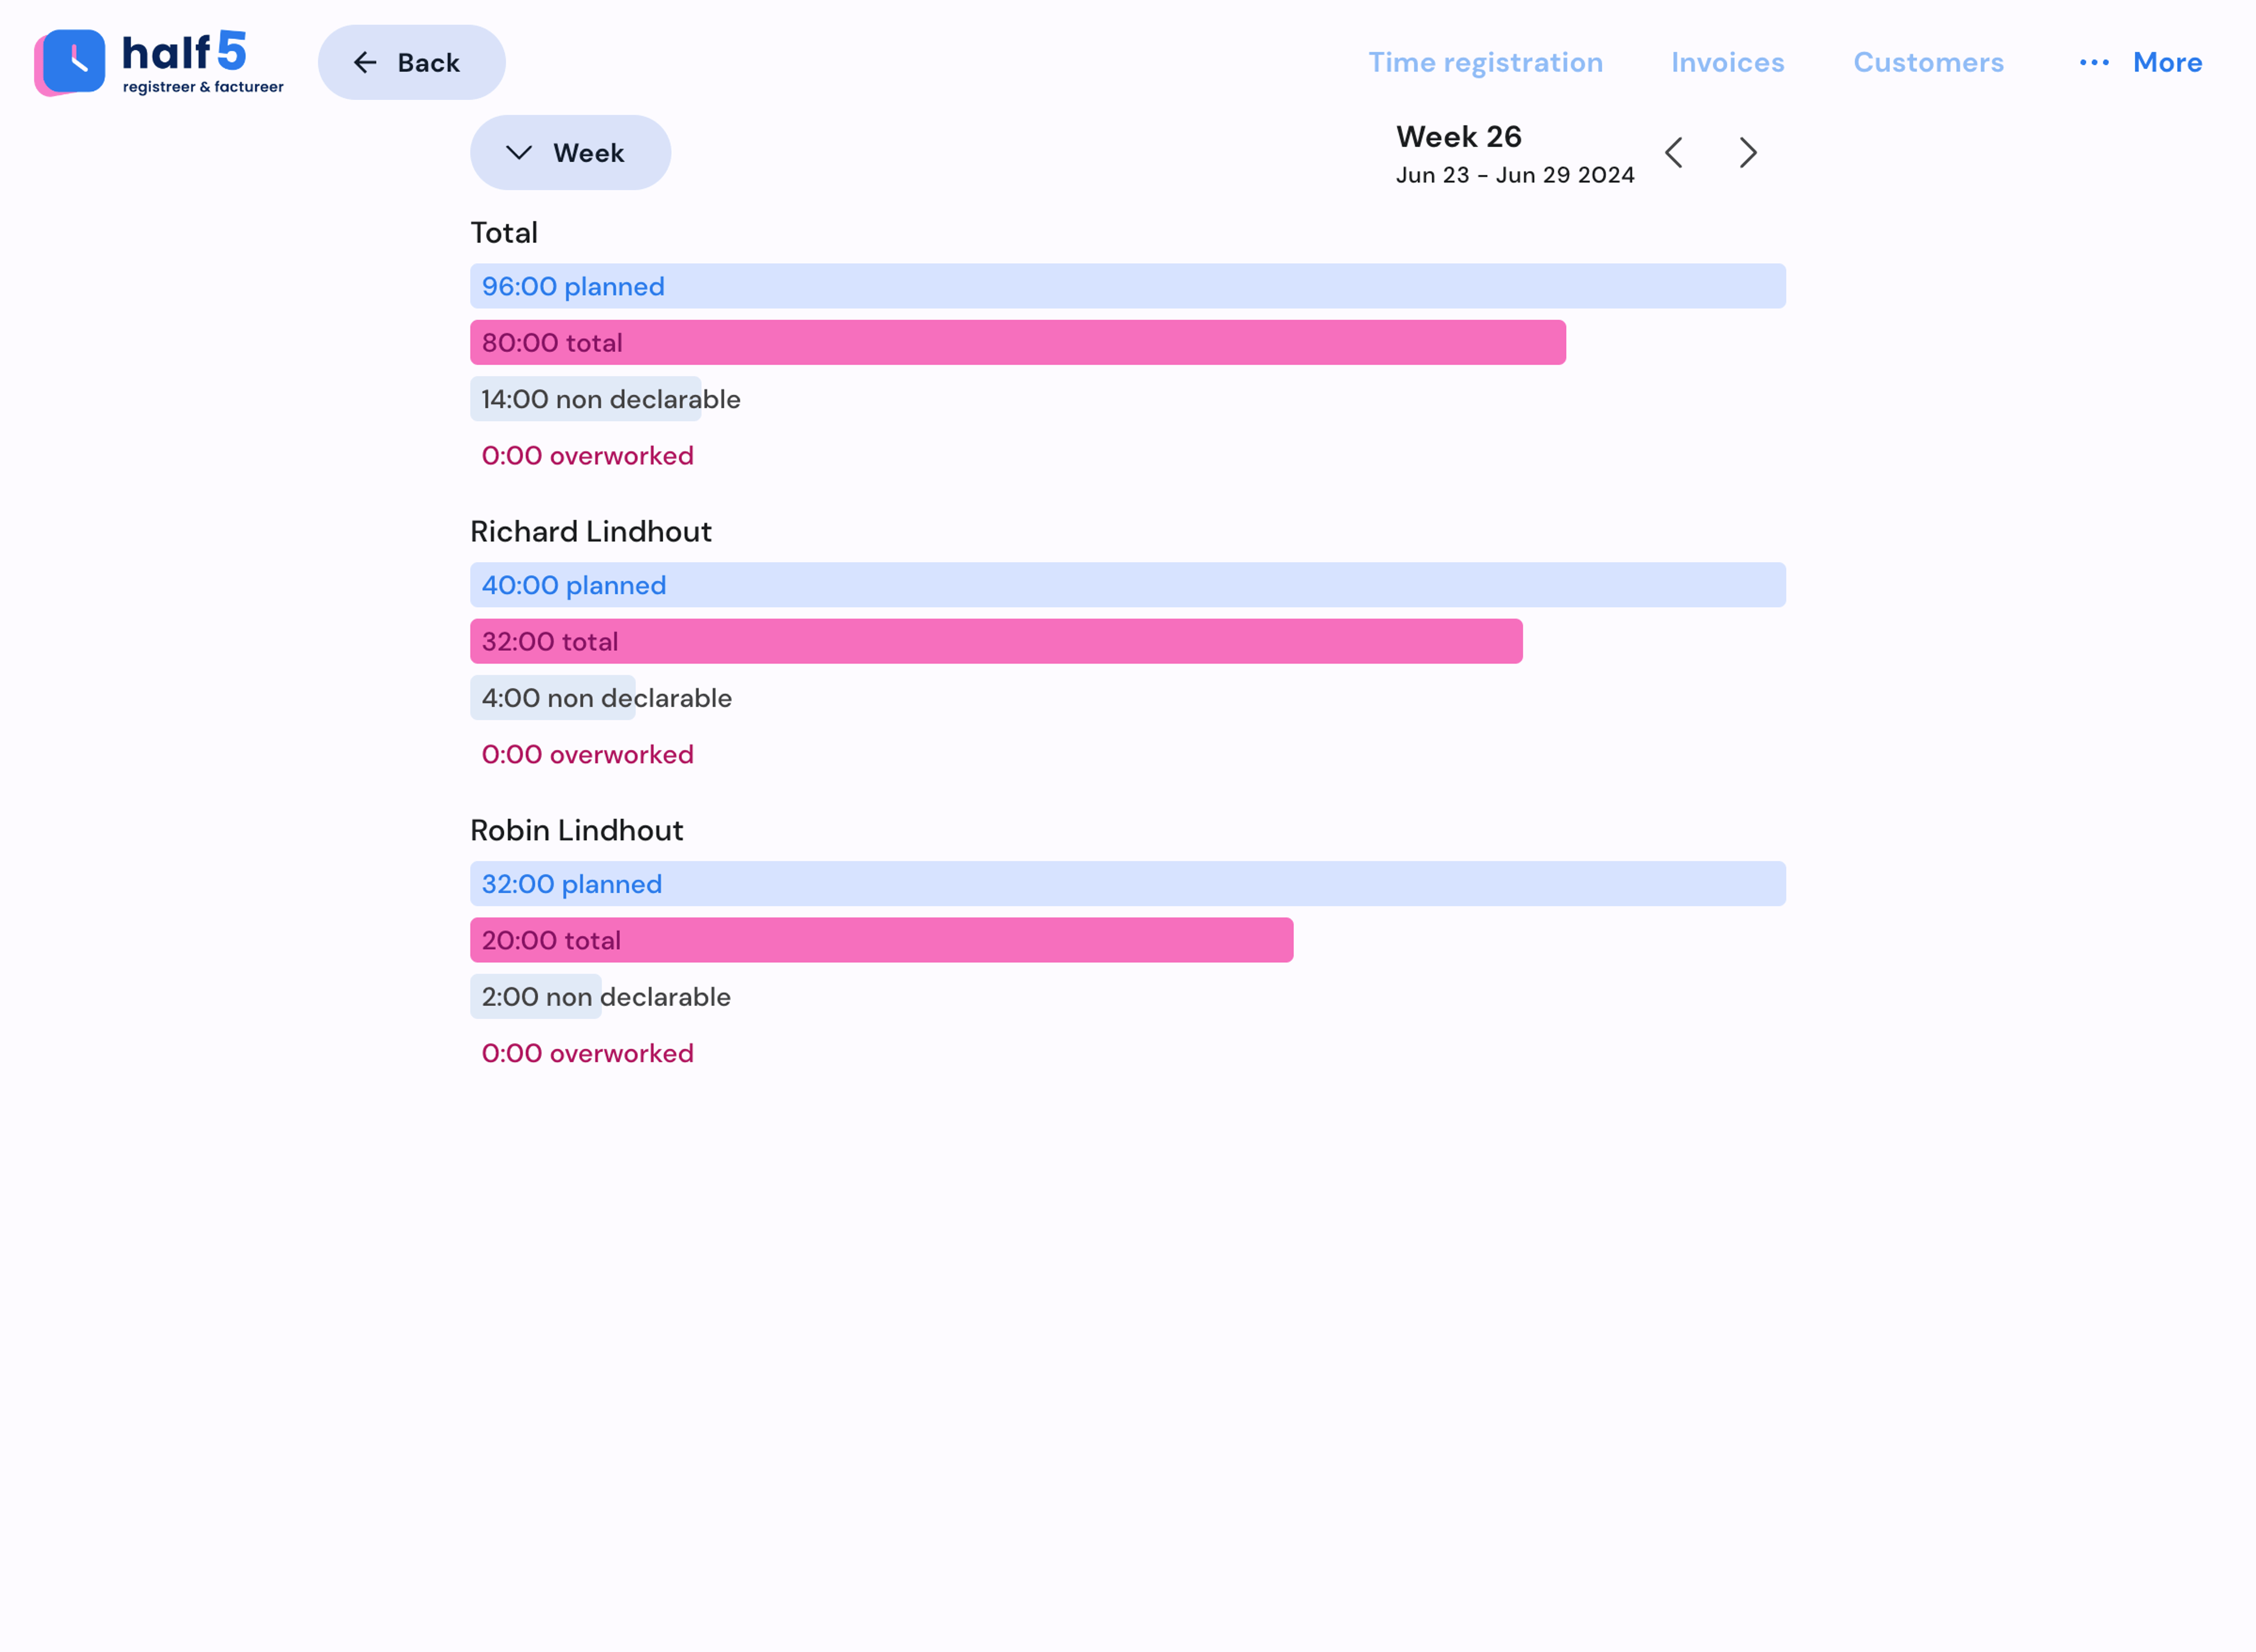
Task: Click the half5 registreer & factureer wordmark
Action: 202,63
